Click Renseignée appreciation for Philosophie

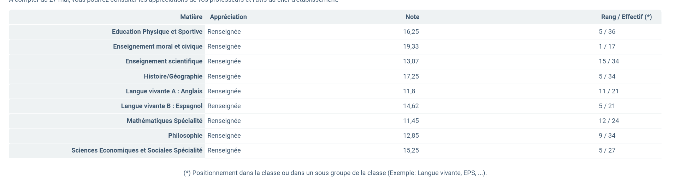coord(224,136)
